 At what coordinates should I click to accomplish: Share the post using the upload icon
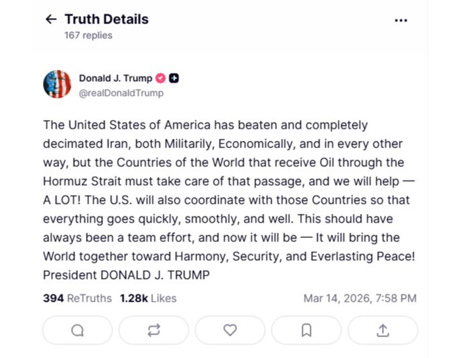click(383, 330)
